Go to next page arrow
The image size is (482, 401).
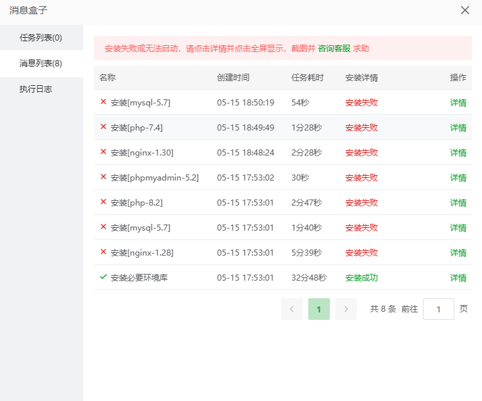click(x=346, y=309)
